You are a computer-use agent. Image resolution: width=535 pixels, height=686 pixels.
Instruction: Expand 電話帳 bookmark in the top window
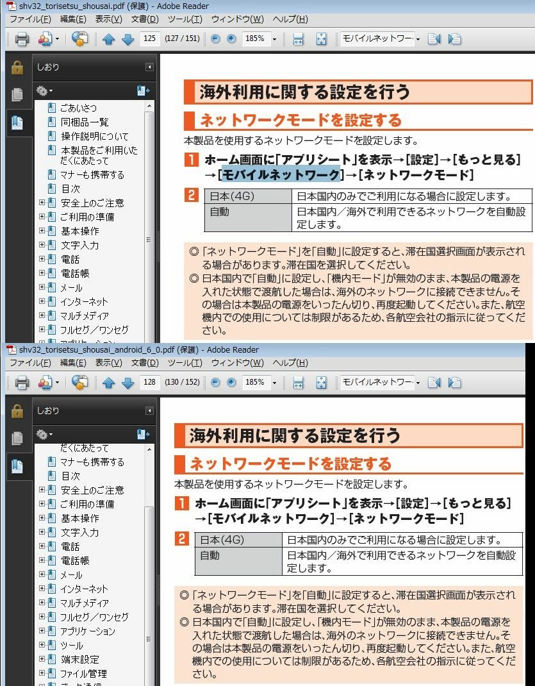(42, 273)
